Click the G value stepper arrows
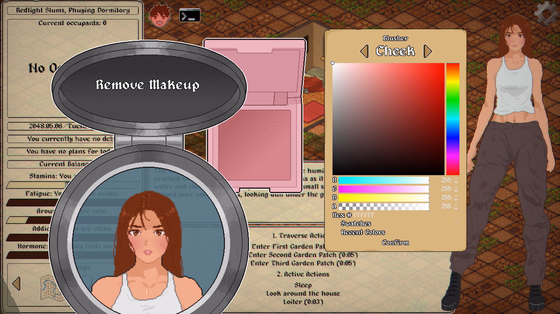This screenshot has width=560, height=314. [456, 189]
